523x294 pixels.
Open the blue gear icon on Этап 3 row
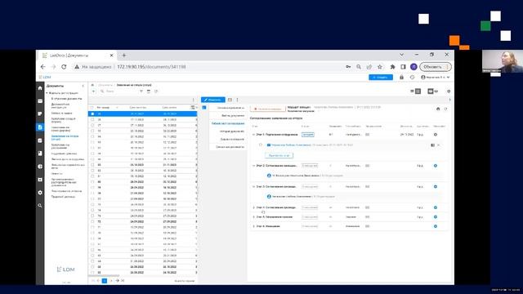click(436, 187)
